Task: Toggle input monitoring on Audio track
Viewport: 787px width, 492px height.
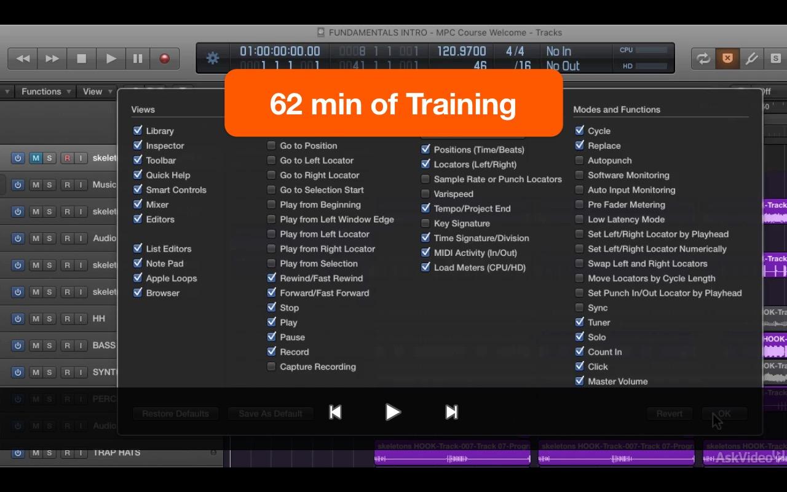Action: [x=81, y=238]
